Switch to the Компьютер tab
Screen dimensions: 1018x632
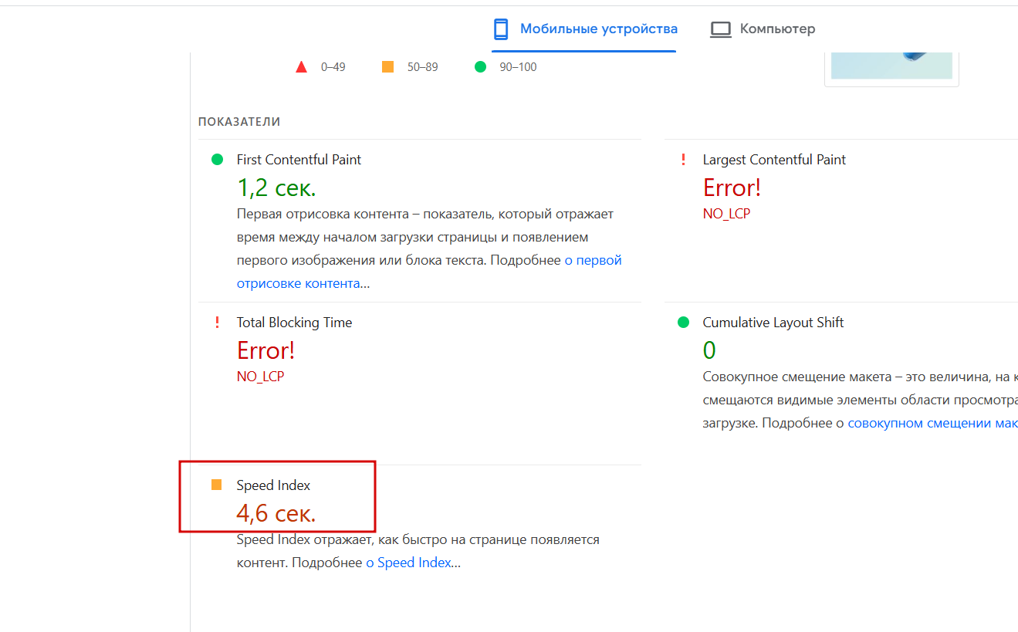(x=776, y=29)
